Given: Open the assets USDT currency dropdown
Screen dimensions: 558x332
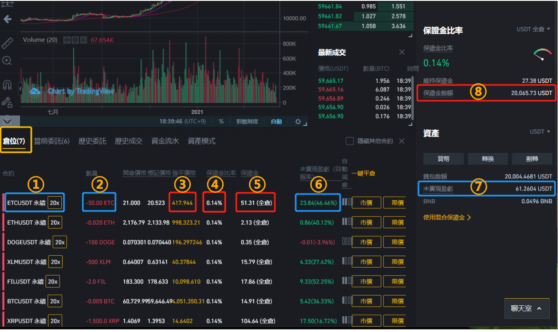Looking at the screenshot, I should tap(540, 132).
